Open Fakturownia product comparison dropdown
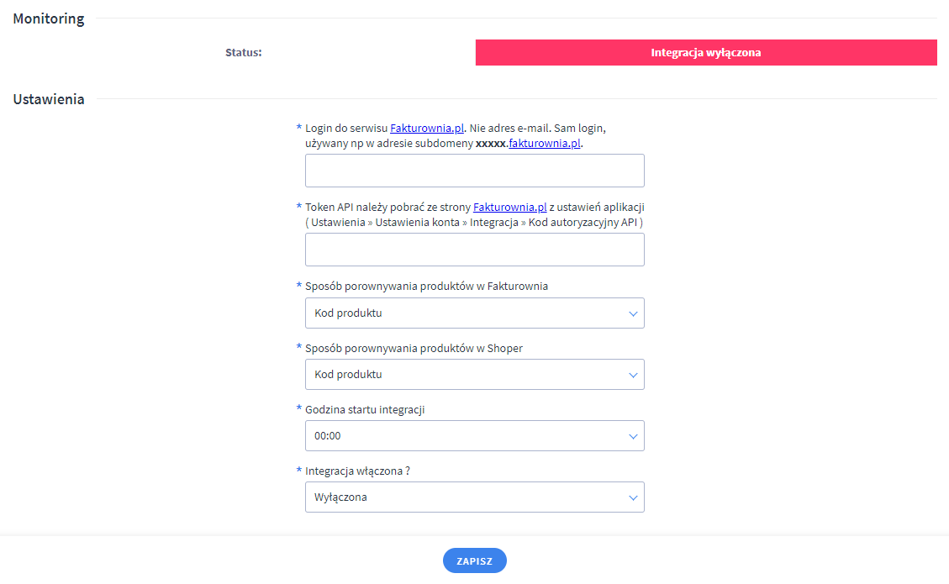949x584 pixels. [x=474, y=313]
